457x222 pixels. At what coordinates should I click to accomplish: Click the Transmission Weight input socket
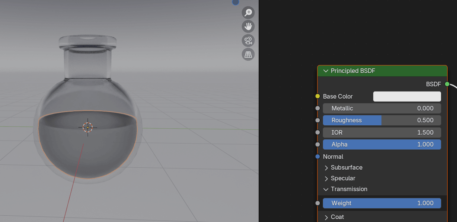(x=317, y=203)
